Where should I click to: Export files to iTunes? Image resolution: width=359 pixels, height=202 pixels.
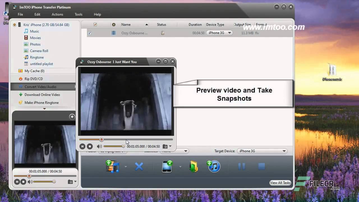point(213,166)
